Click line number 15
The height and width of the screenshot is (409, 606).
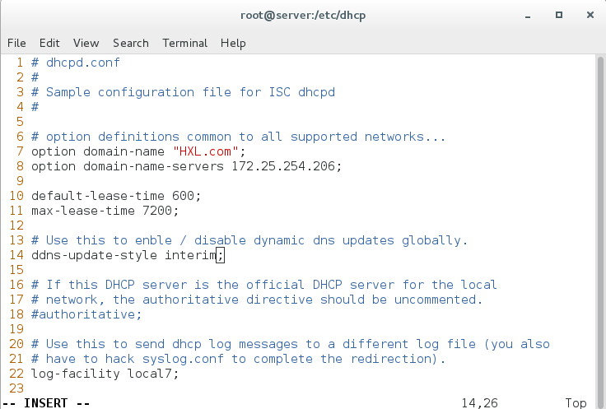16,270
